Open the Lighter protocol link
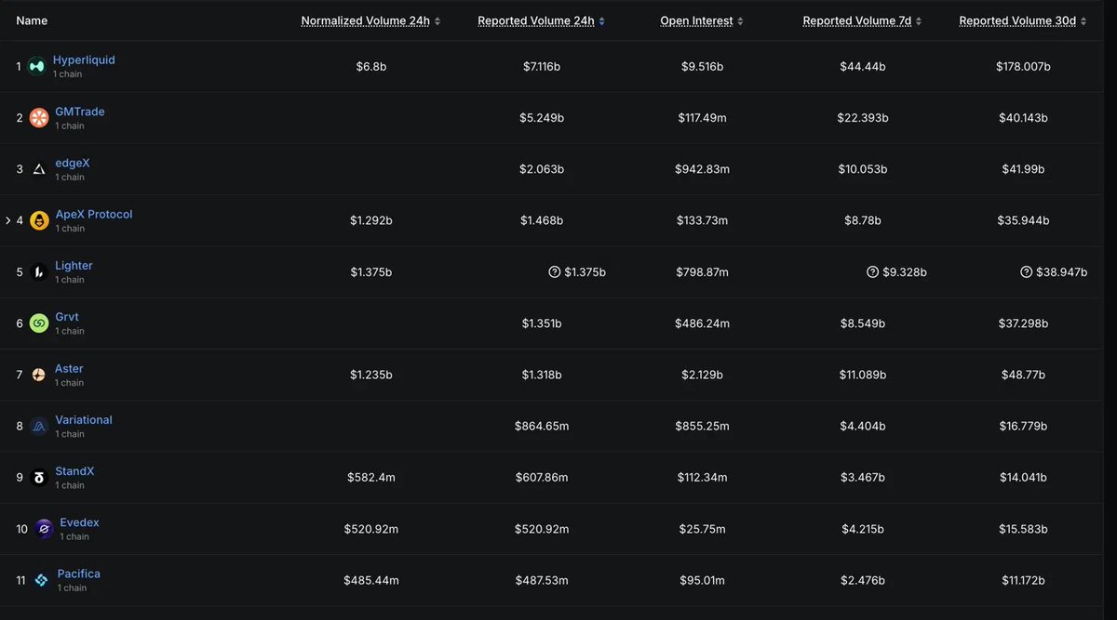Screen dimensions: 1117x620 point(74,266)
